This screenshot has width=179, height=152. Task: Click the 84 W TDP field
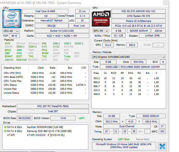tap(14, 36)
